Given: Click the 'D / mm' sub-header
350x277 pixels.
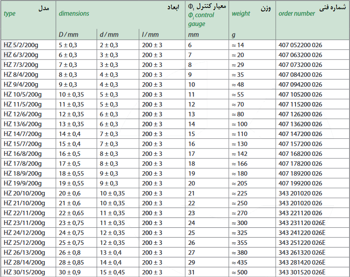Looking at the screenshot, I should tap(68, 35).
